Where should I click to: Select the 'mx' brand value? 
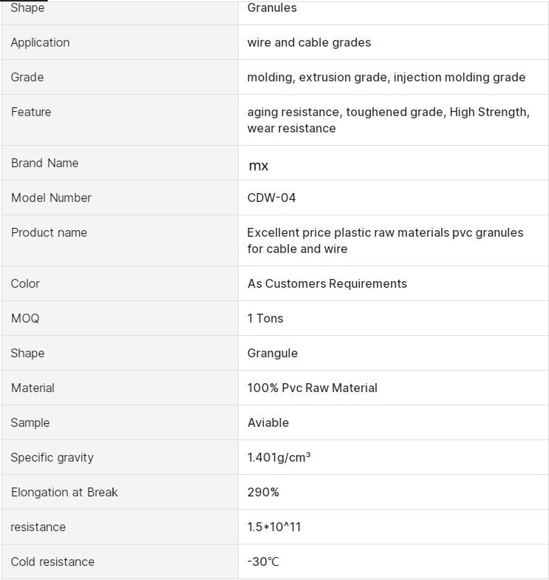(x=259, y=166)
